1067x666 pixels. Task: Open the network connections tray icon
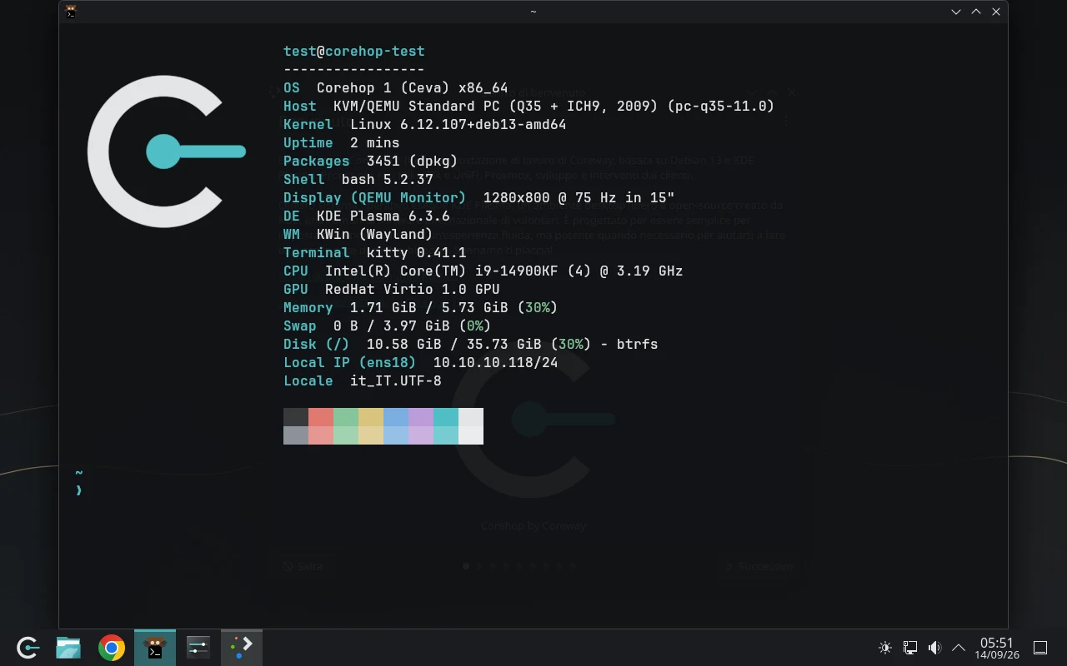coord(910,647)
